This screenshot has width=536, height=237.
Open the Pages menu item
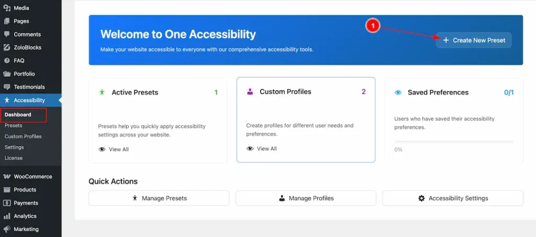(x=21, y=21)
